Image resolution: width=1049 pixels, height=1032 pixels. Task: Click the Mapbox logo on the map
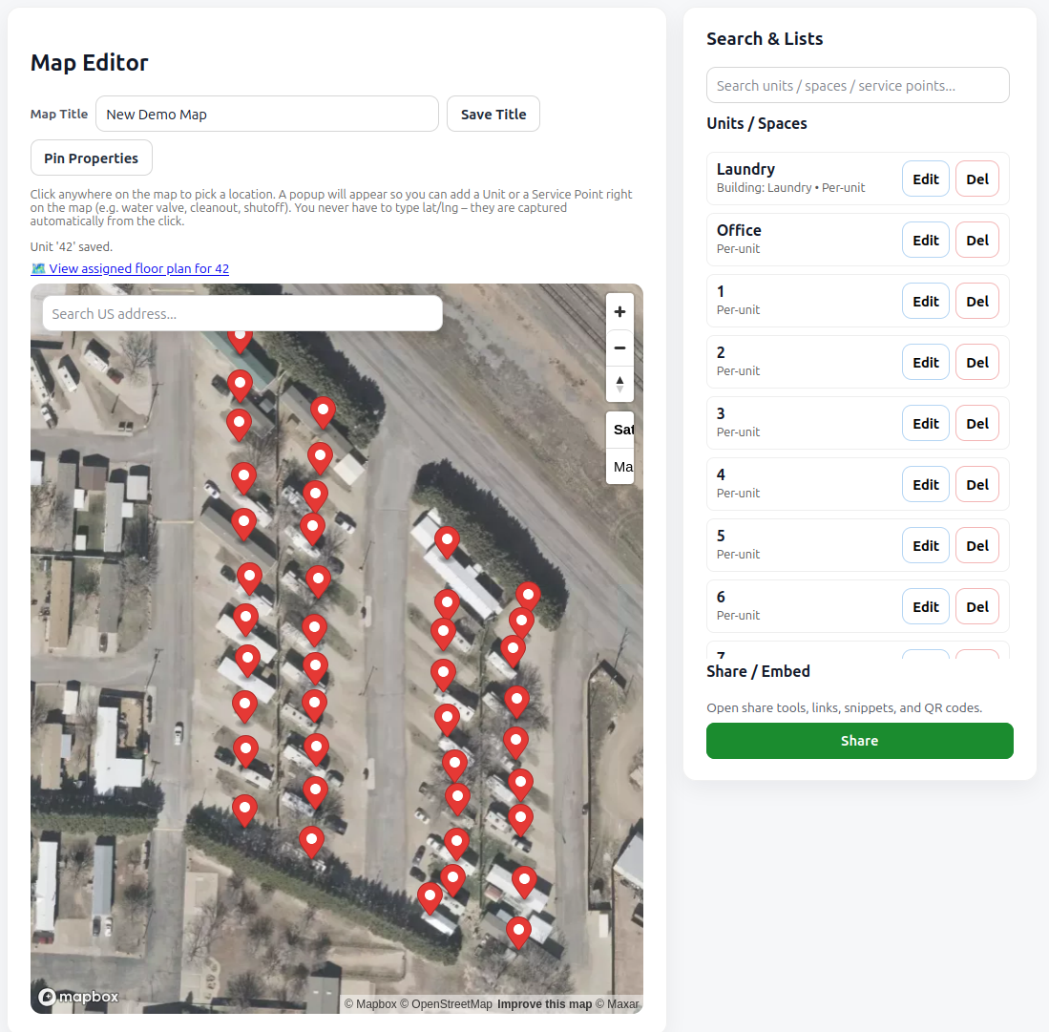point(79,997)
